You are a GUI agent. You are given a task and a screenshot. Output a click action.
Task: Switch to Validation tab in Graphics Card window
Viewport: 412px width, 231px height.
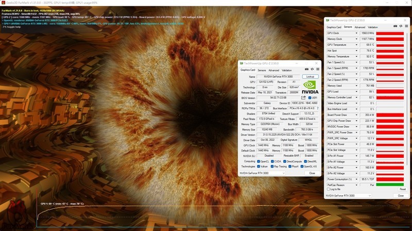287,70
